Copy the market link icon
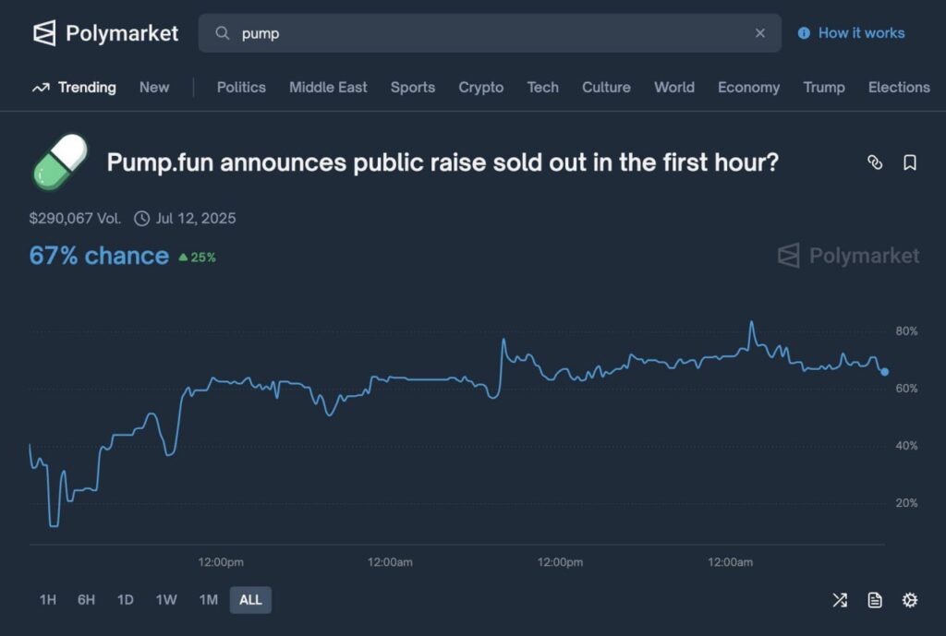This screenshot has width=946, height=636. (x=876, y=162)
